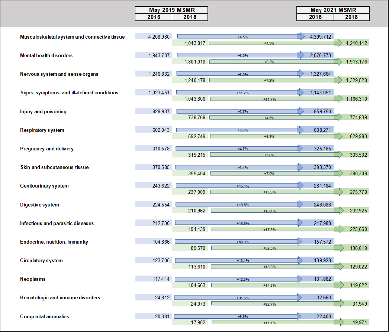
Task: Select the value 17,982
Action: pyautogui.click(x=198, y=322)
